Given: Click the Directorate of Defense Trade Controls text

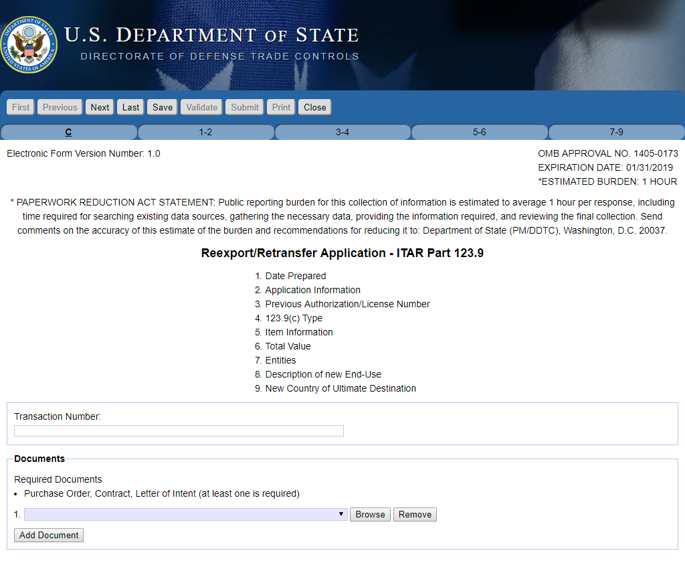Looking at the screenshot, I should [219, 56].
